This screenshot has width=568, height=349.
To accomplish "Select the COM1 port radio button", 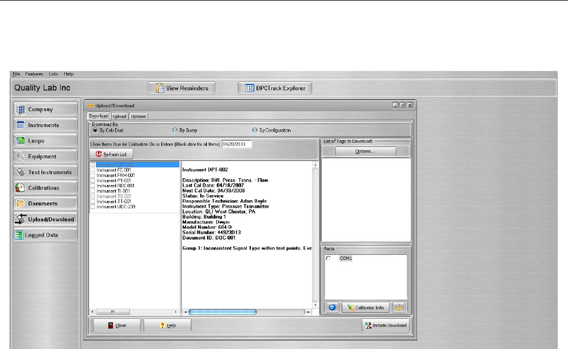I will 328,258.
